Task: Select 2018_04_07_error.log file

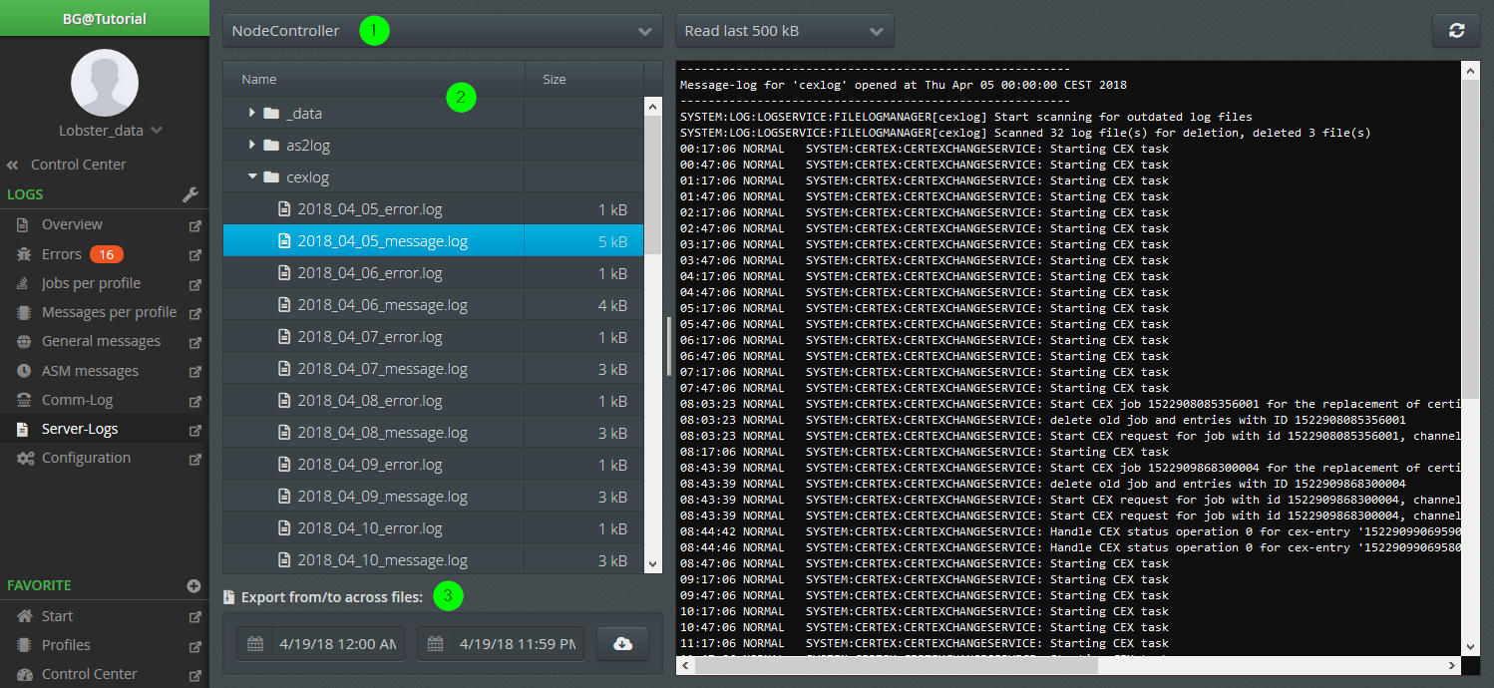Action: (434, 337)
